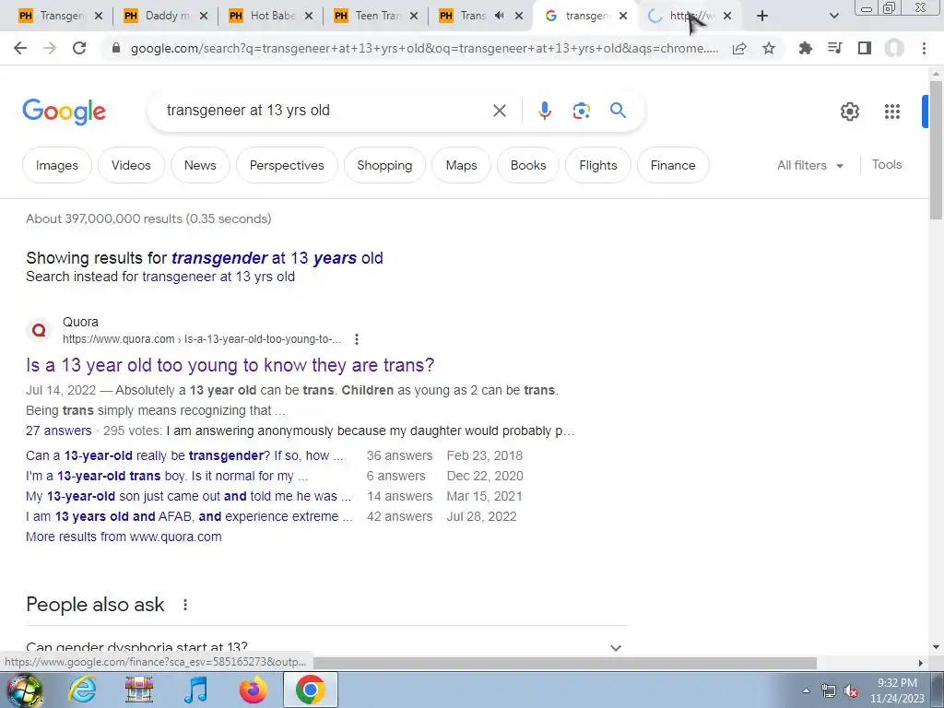Open the tab search dropdown arrow
The height and width of the screenshot is (708, 944).
(x=833, y=16)
